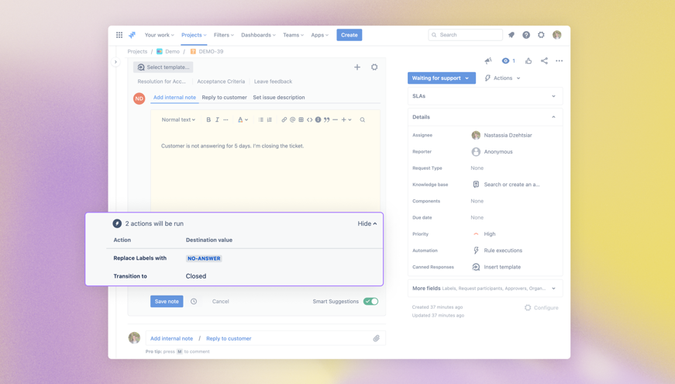This screenshot has height=384, width=675.
Task: Click the share issue icon
Action: click(544, 61)
